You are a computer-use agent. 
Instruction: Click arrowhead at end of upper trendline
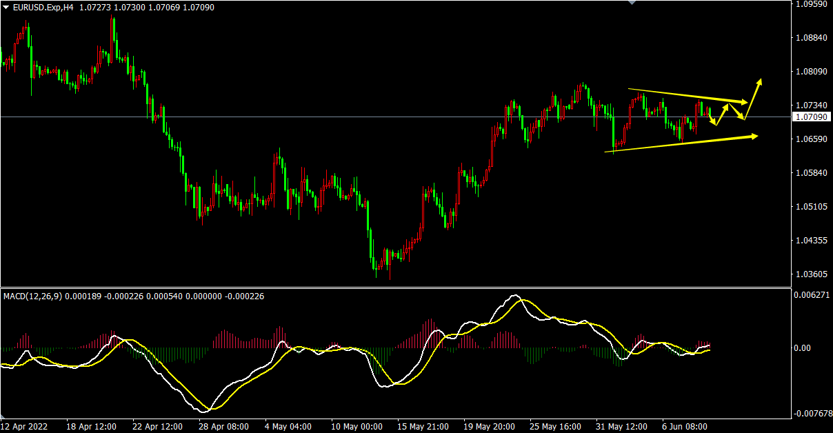(743, 102)
